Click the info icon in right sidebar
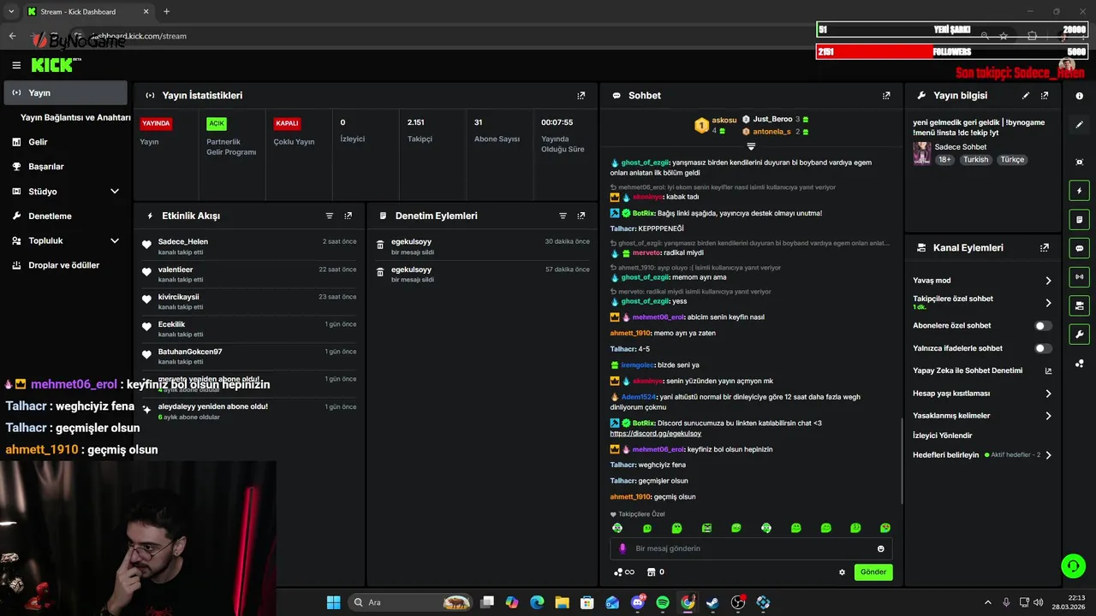The width and height of the screenshot is (1096, 616). pyautogui.click(x=1079, y=96)
